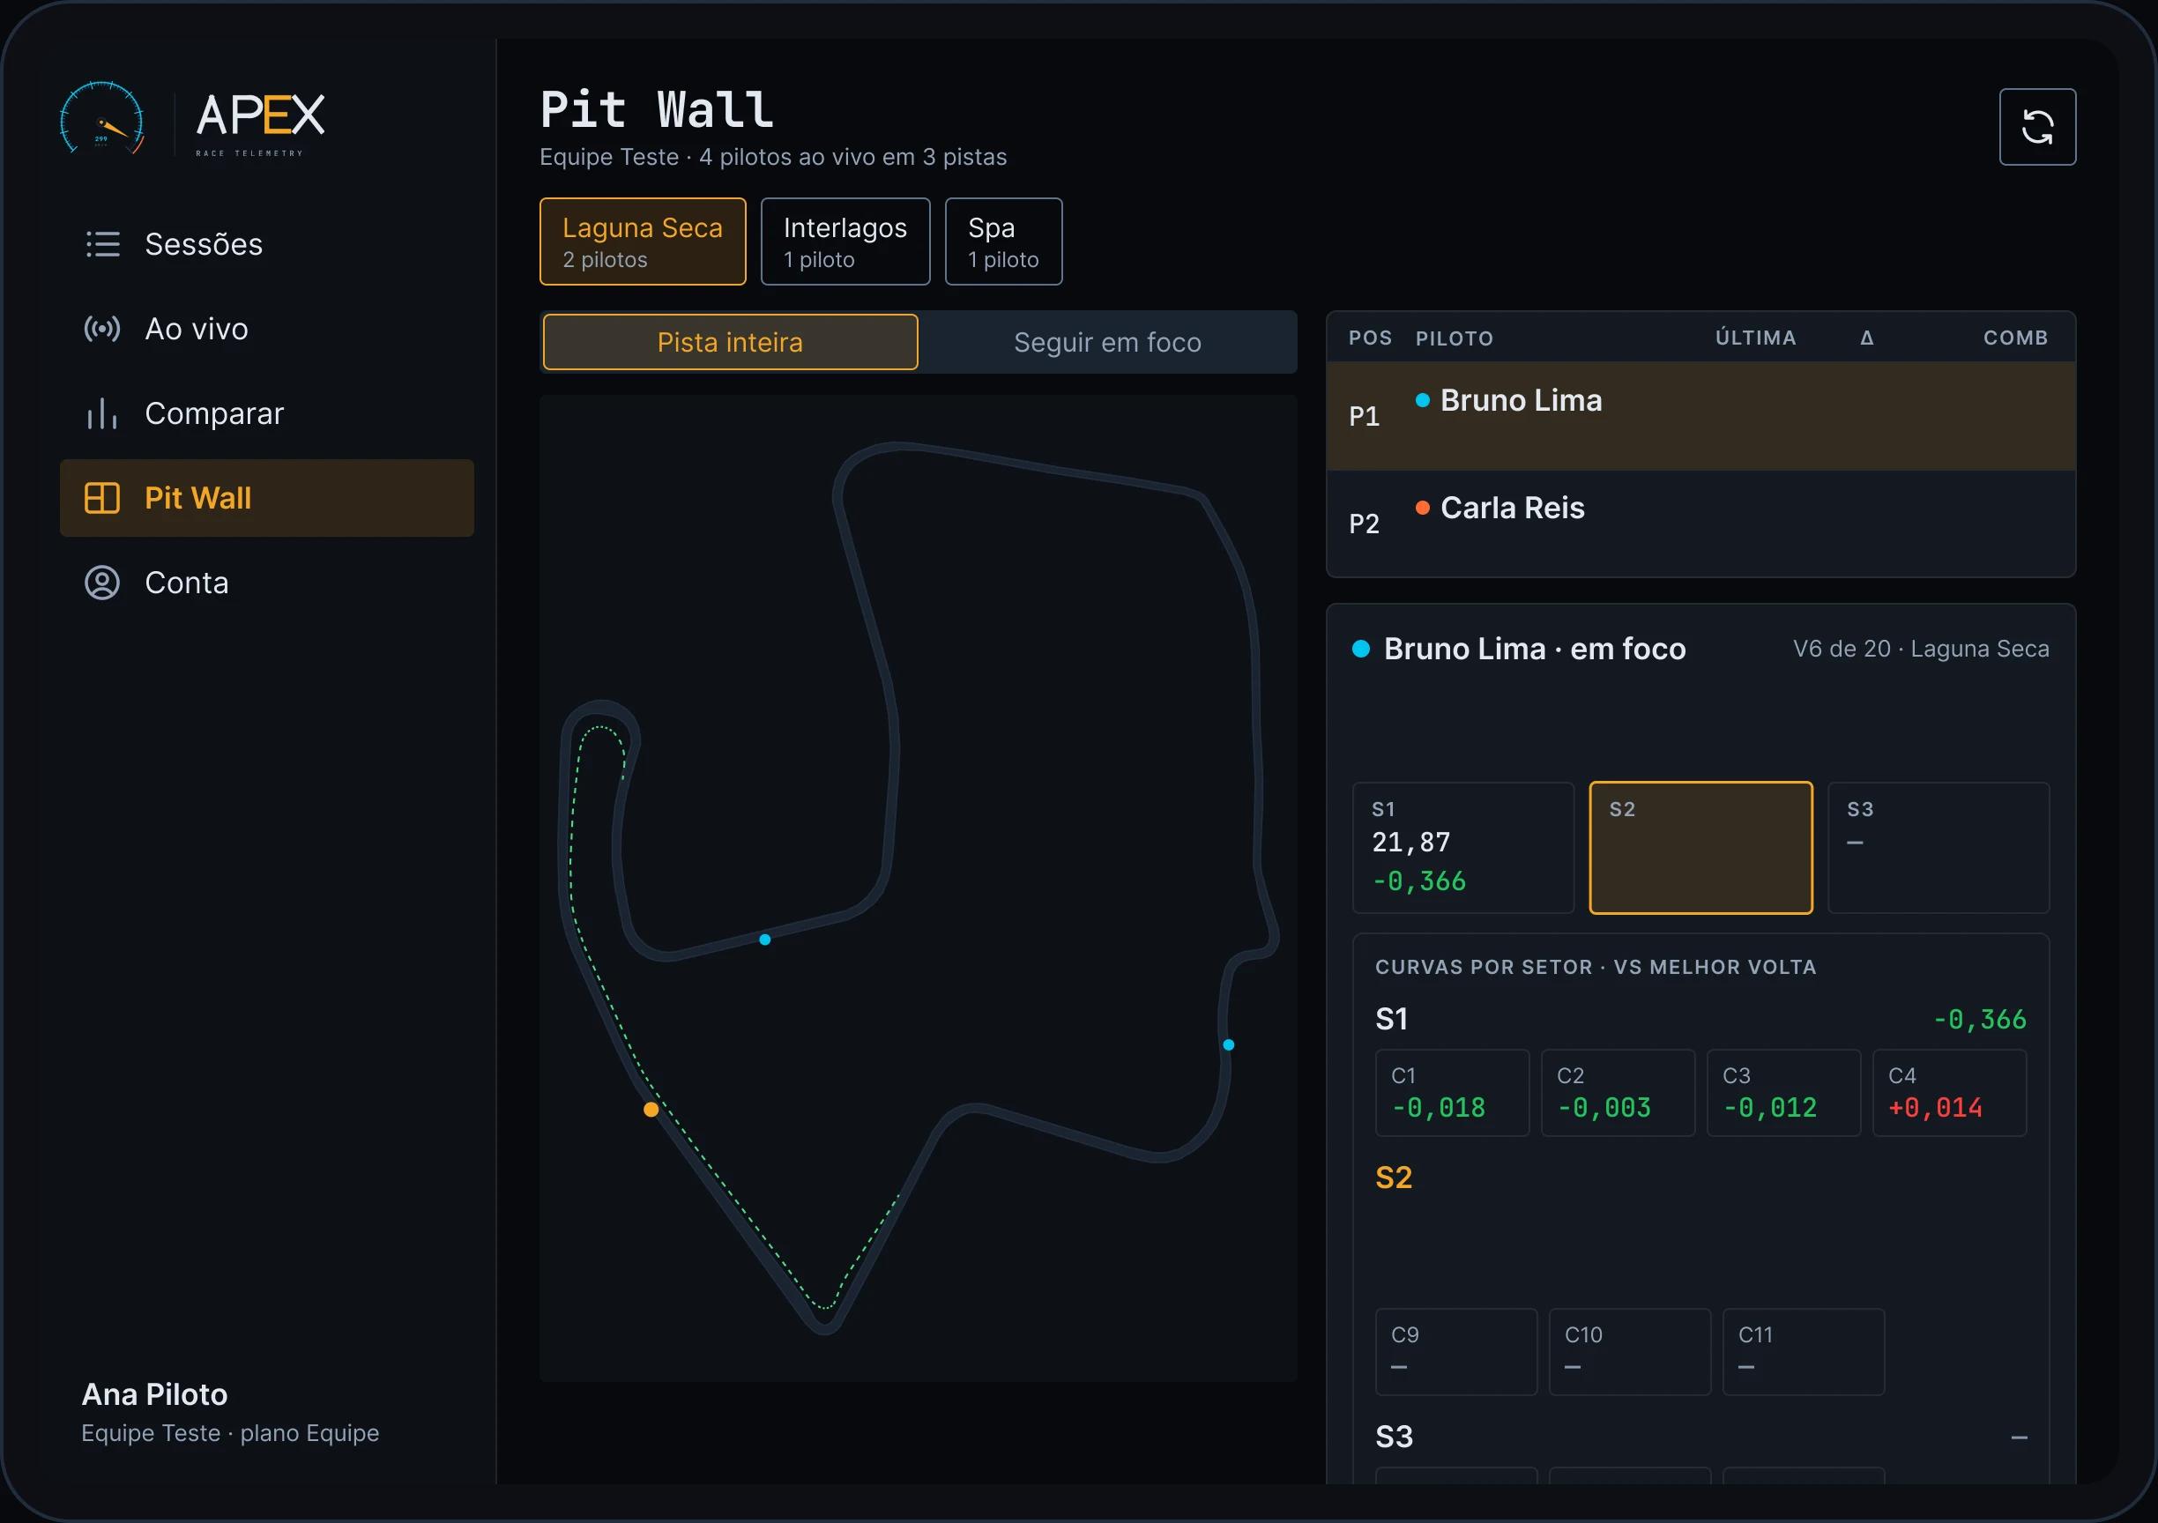Click the Comparar bar chart icon

click(x=102, y=413)
